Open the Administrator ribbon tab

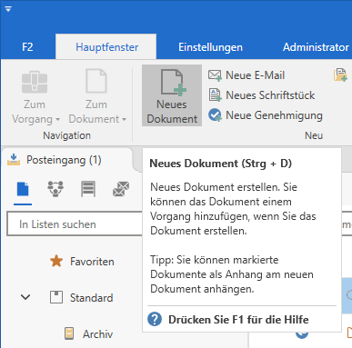point(316,47)
